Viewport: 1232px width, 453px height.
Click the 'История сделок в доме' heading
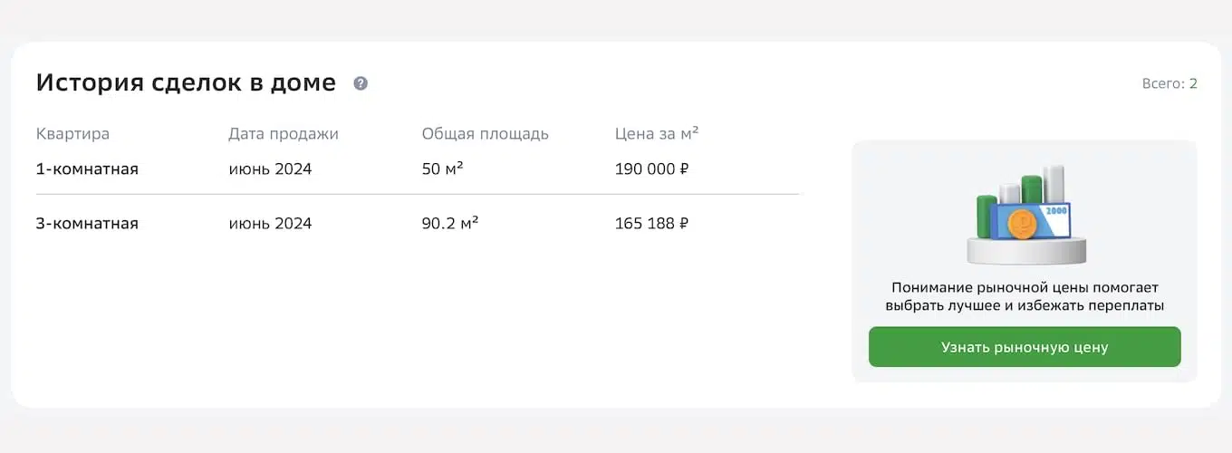(x=186, y=83)
